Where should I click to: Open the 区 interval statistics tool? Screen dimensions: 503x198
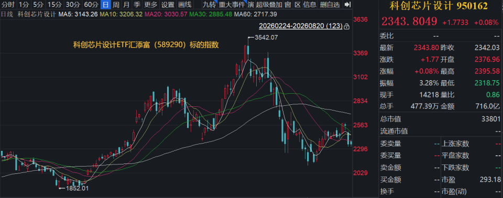click(x=298, y=5)
